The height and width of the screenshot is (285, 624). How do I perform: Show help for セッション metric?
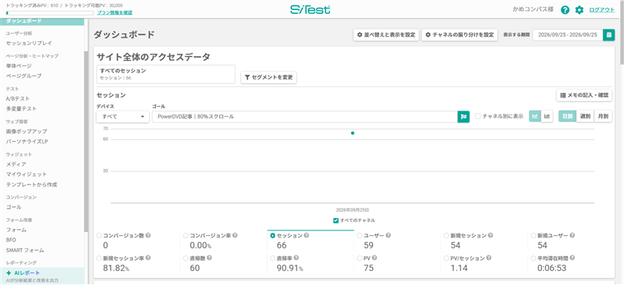[307, 235]
